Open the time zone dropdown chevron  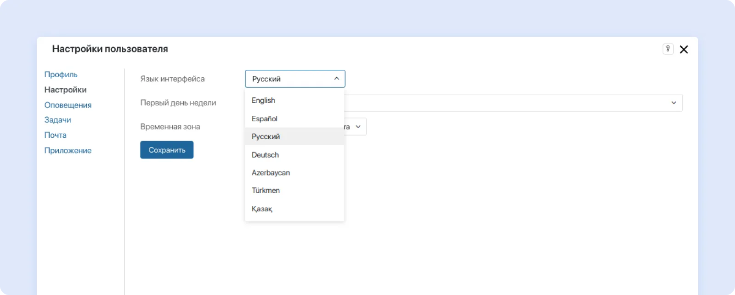(x=358, y=127)
